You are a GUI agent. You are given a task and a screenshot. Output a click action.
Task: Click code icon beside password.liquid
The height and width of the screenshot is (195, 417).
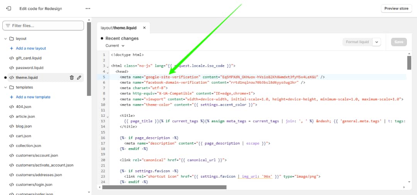click(12, 68)
